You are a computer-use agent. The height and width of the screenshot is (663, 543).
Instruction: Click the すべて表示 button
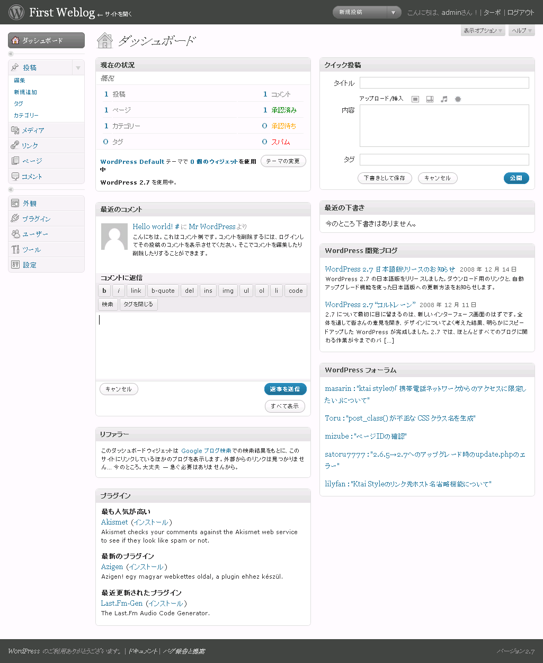click(x=285, y=406)
